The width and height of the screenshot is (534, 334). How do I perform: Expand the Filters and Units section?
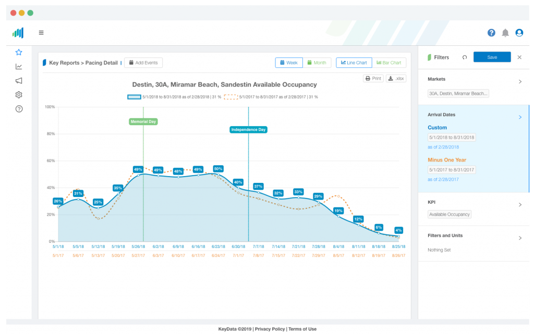pos(520,238)
